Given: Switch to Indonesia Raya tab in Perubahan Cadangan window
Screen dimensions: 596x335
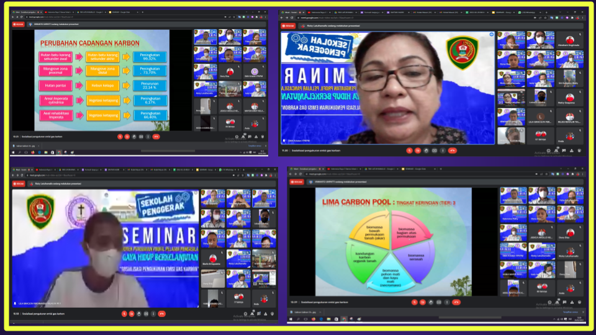Looking at the screenshot, I should pyautogui.click(x=58, y=12).
